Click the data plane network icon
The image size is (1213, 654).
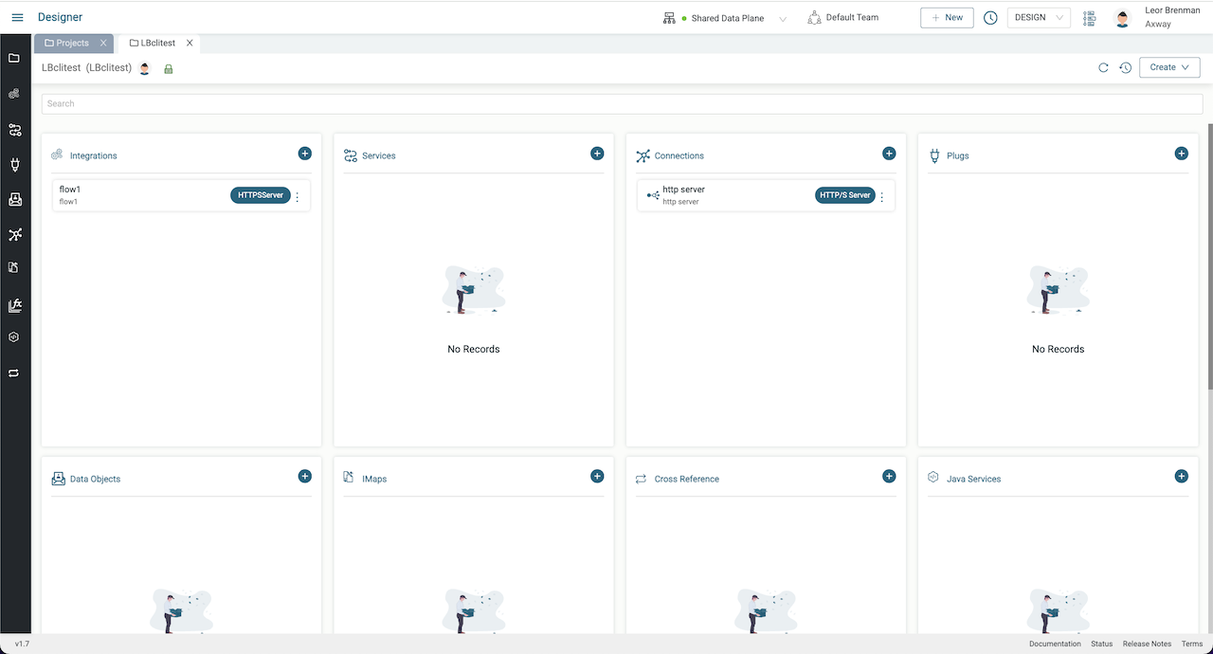click(x=669, y=17)
